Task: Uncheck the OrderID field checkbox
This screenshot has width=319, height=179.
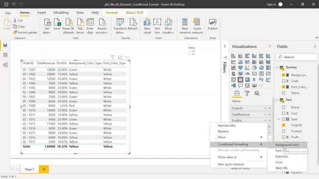Action: click(x=284, y=125)
